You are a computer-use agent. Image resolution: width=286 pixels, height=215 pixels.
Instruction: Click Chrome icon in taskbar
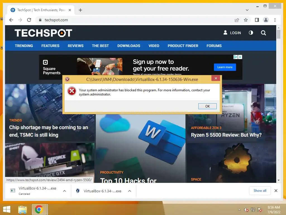39,209
